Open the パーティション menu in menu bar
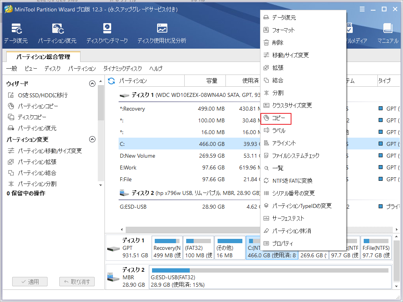Viewport: 403px width, 302px height. [82, 69]
